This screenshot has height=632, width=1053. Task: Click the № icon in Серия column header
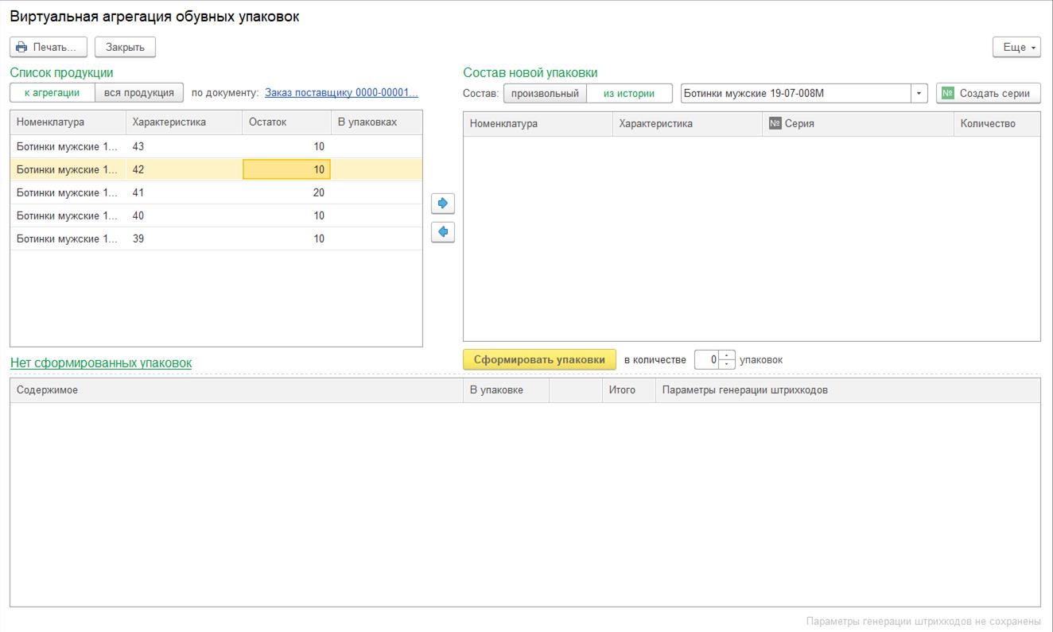[775, 124]
